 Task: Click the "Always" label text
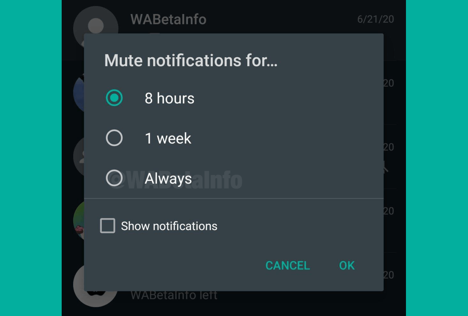point(168,178)
